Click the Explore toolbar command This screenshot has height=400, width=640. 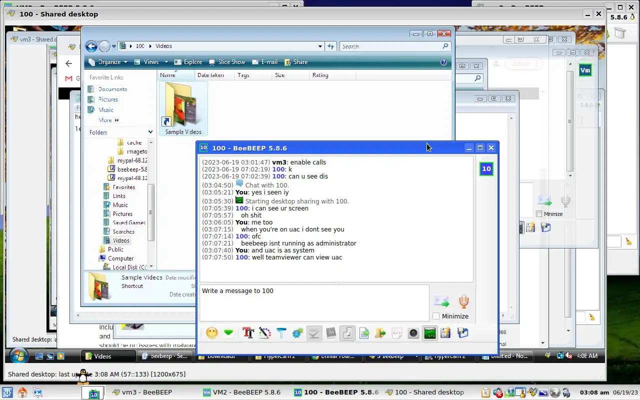188,62
